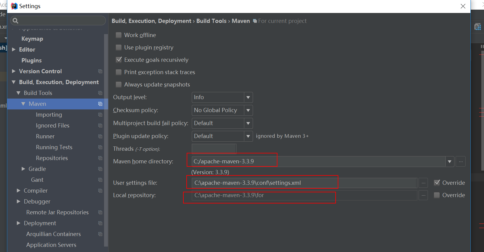Image resolution: width=484 pixels, height=252 pixels.
Task: Click the project-level icon beside Compiler
Action: click(x=100, y=191)
